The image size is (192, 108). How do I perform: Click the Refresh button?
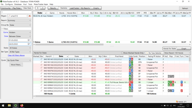(x=185, y=8)
